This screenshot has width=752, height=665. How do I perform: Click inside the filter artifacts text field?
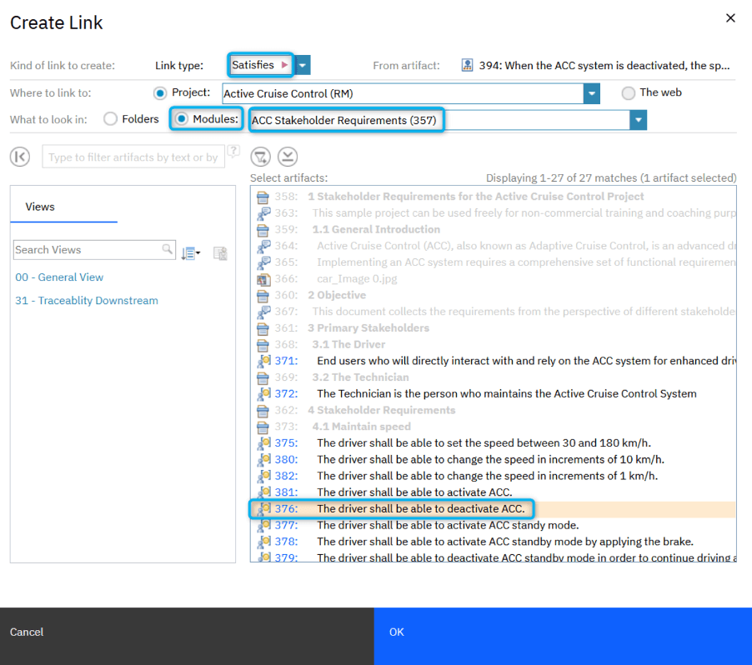133,157
